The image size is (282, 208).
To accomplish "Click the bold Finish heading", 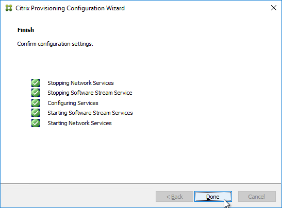I will point(26,30).
